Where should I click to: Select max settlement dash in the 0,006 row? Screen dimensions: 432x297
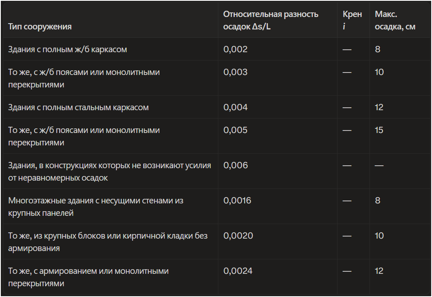379,165
